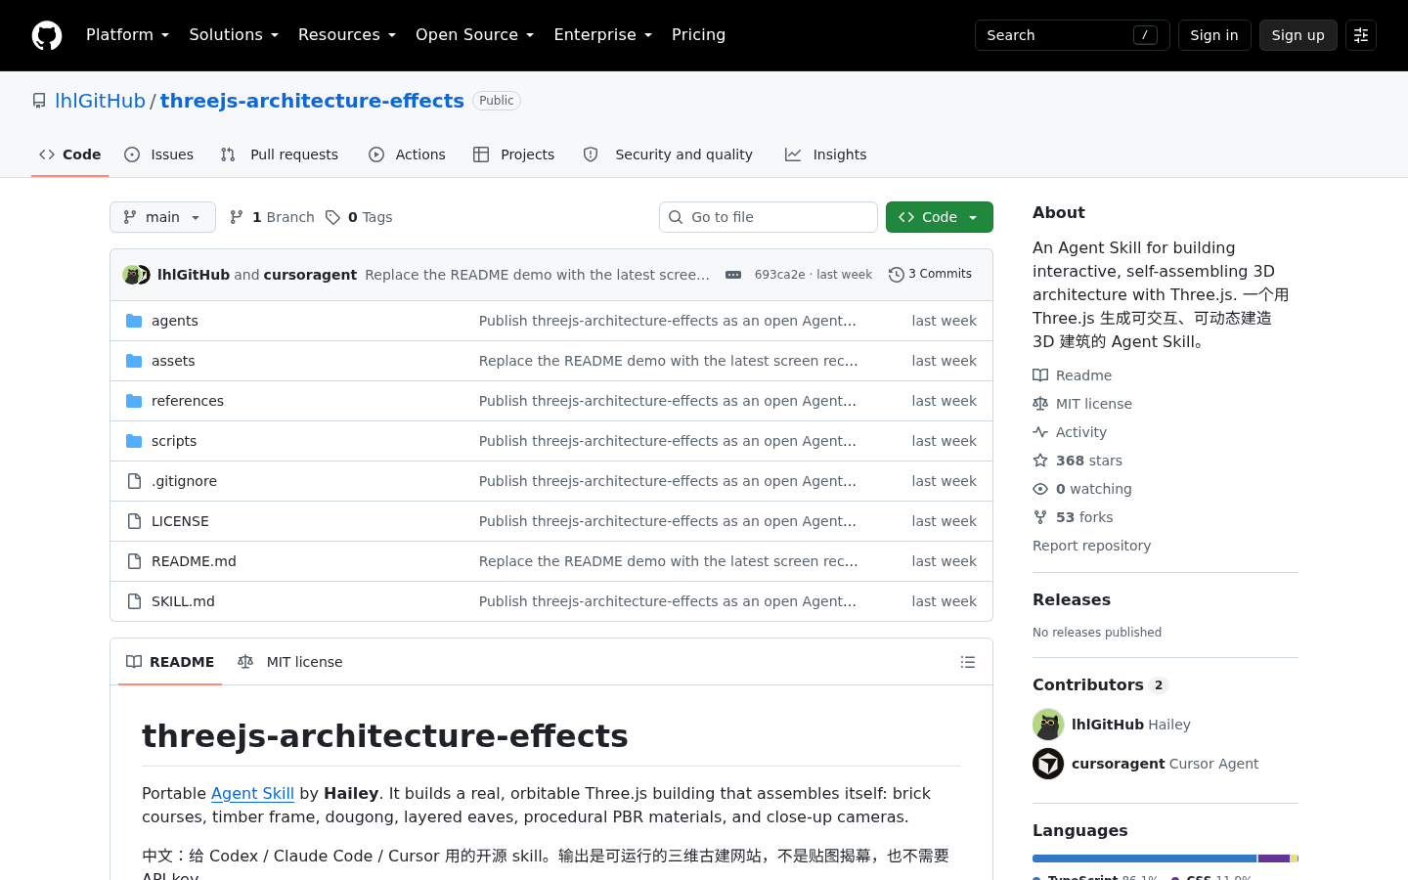
Task: Click the Sign in button
Action: coord(1214,35)
